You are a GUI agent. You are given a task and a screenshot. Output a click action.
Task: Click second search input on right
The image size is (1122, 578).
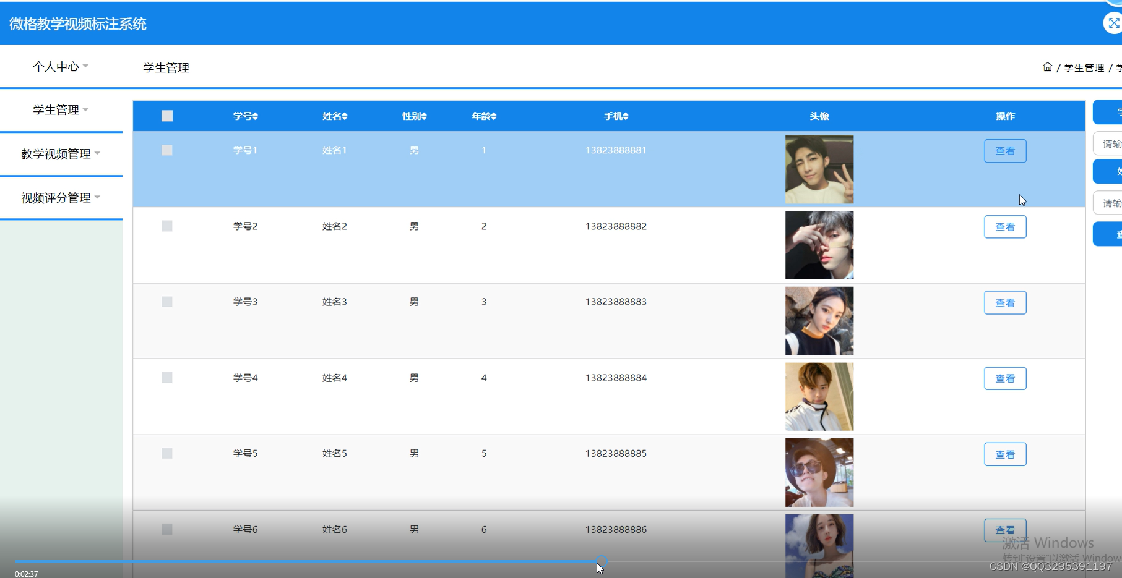(1108, 203)
